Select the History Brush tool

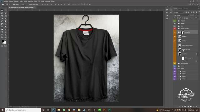coord(2,24)
